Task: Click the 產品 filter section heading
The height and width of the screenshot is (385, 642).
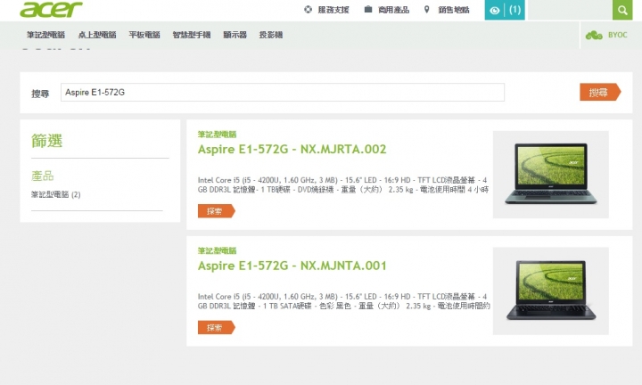Action: click(43, 176)
